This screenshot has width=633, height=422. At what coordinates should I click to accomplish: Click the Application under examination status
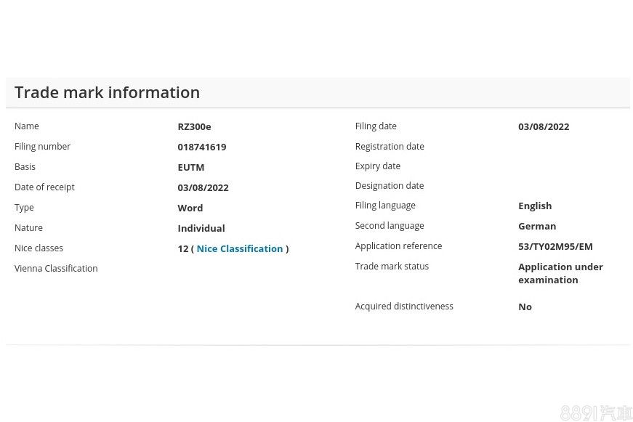560,273
